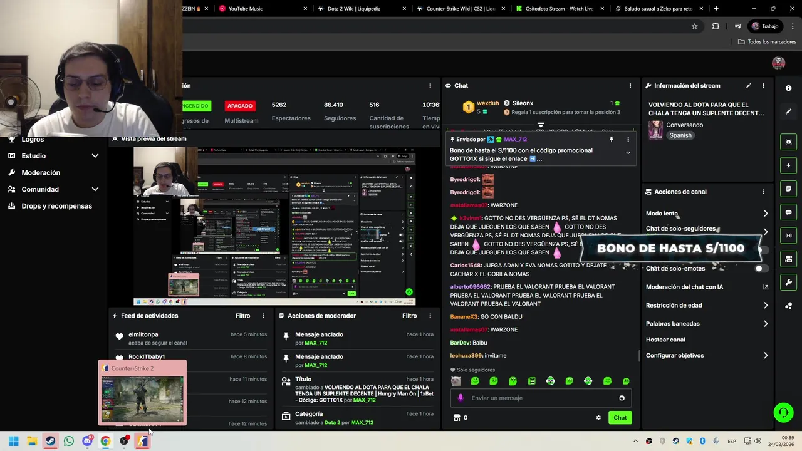
Task: Open Logros in the sidebar
Action: click(33, 140)
